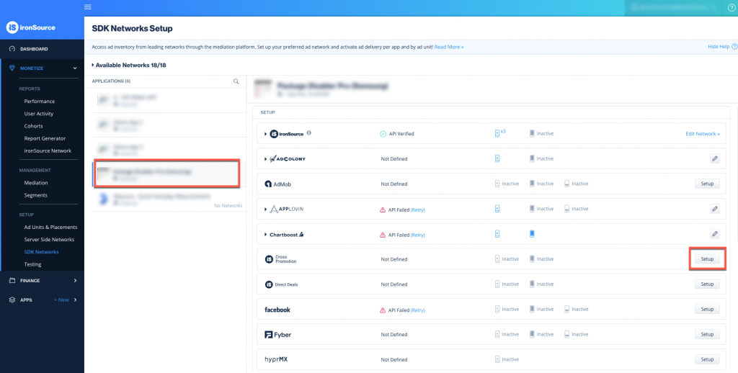738x373 pixels.
Task: Click the AppLovin edit pencil icon
Action: coord(714,209)
